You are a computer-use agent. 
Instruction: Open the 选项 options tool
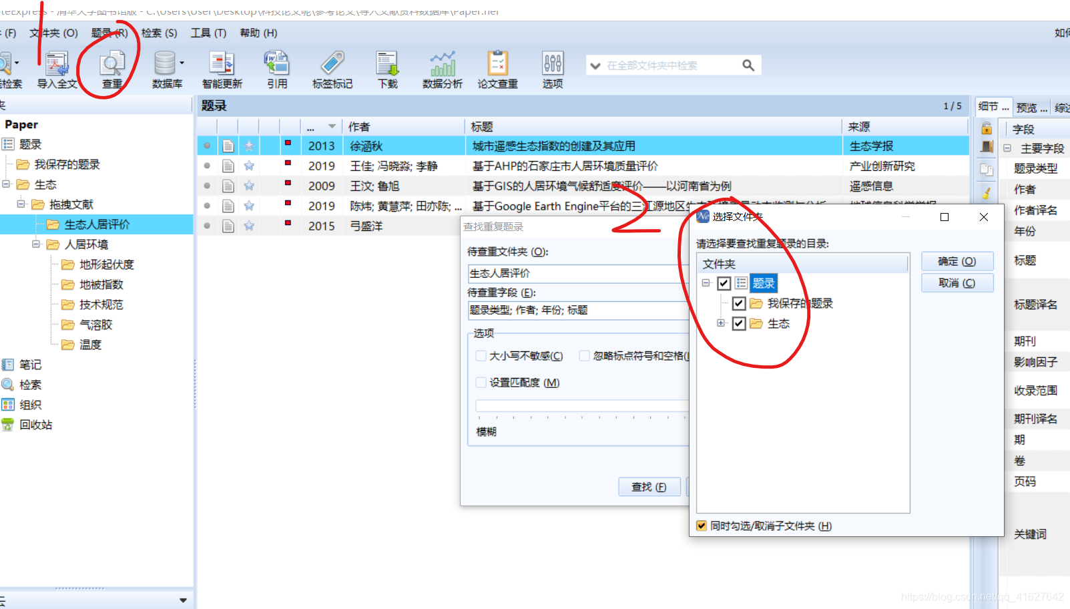pos(553,69)
